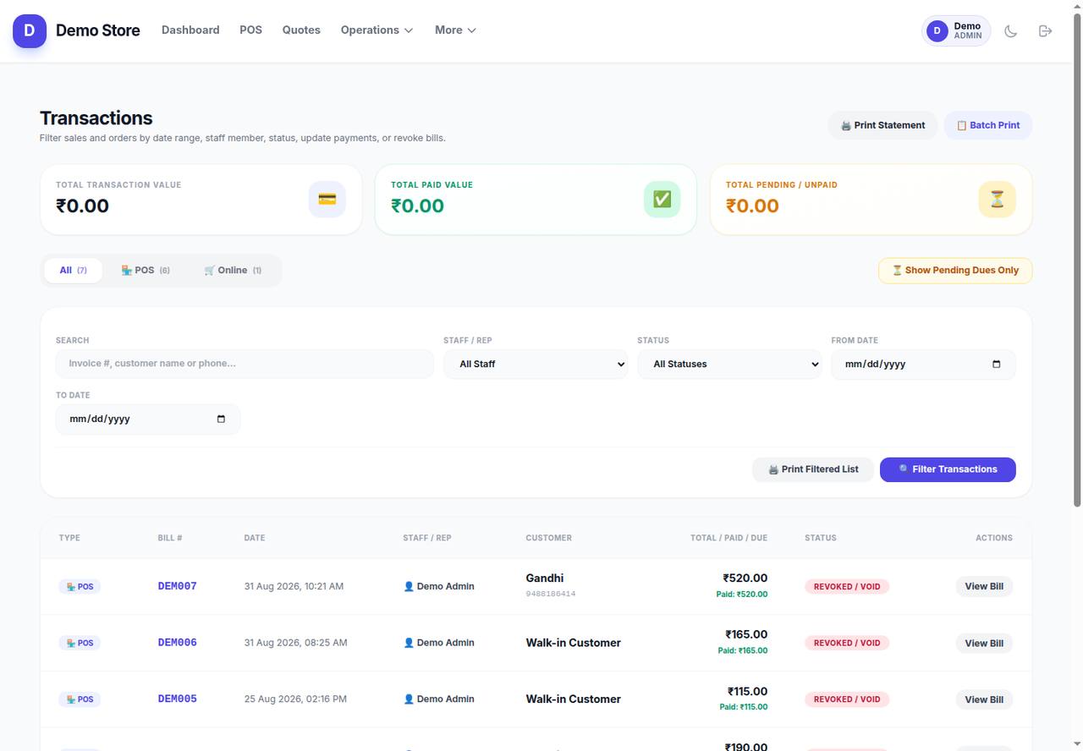The width and height of the screenshot is (1083, 751).
Task: Click Print Filtered List button
Action: [813, 469]
